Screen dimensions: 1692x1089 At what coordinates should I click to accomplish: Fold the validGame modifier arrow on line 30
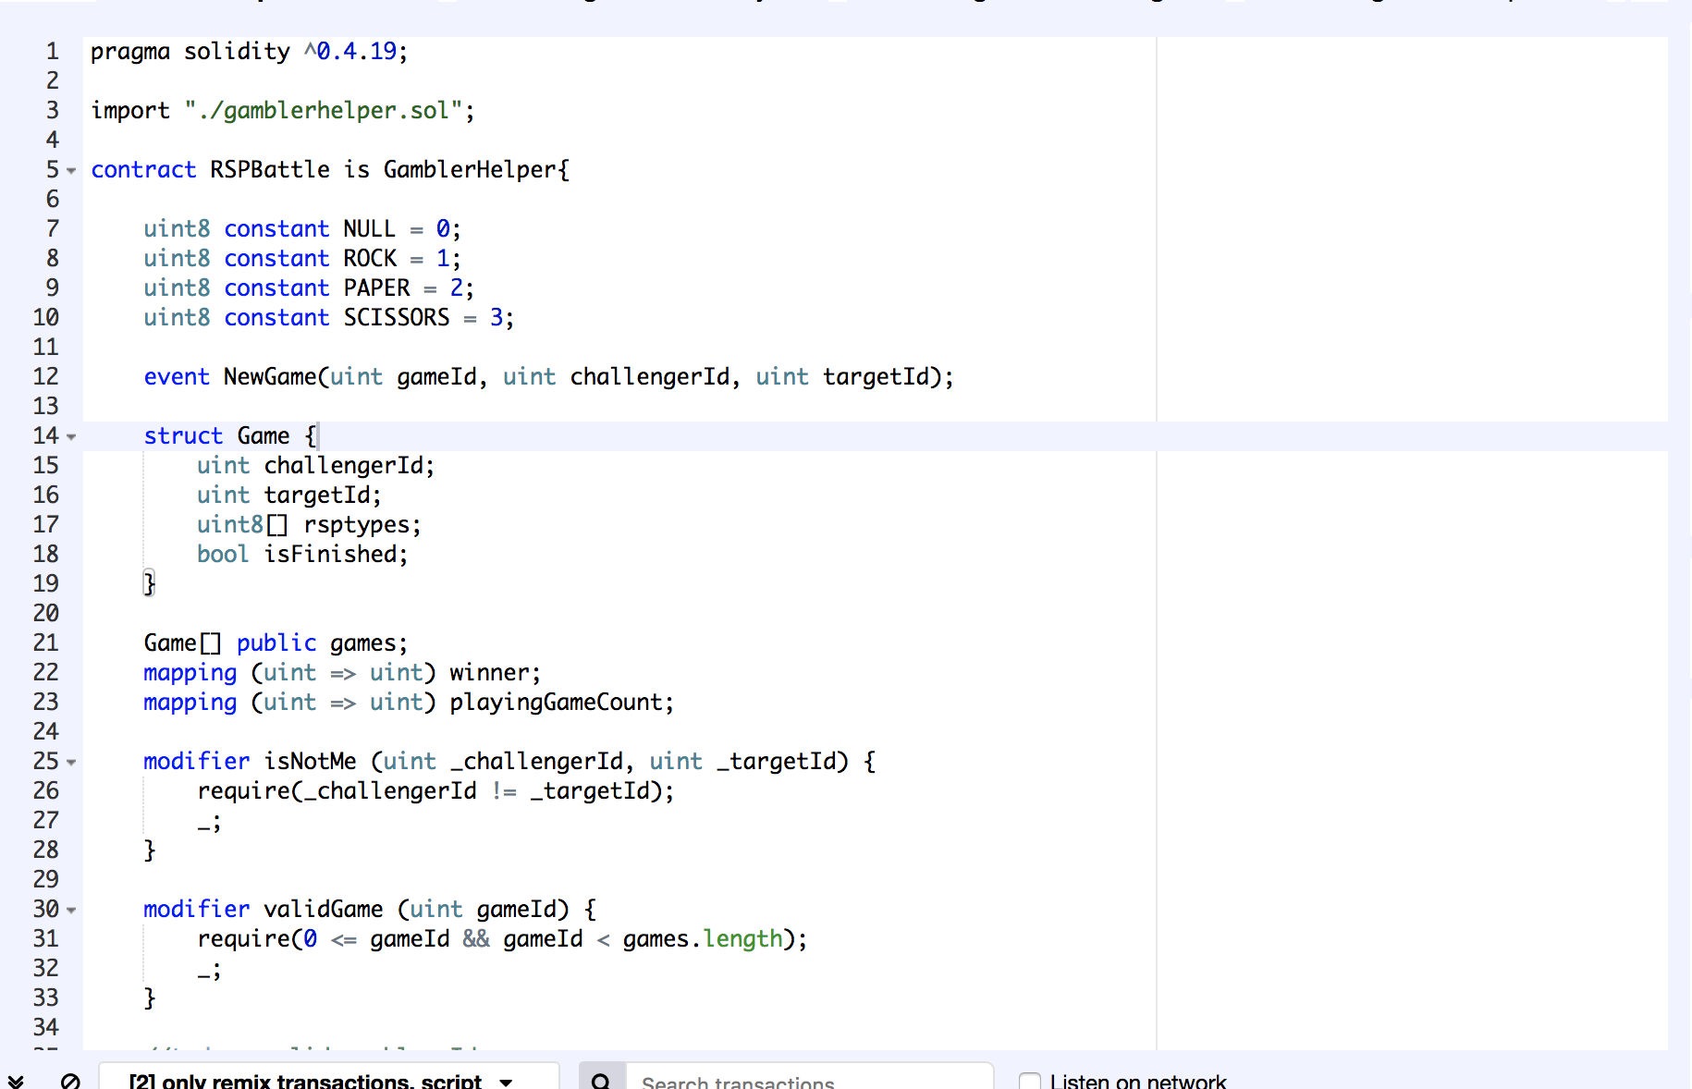point(71,911)
